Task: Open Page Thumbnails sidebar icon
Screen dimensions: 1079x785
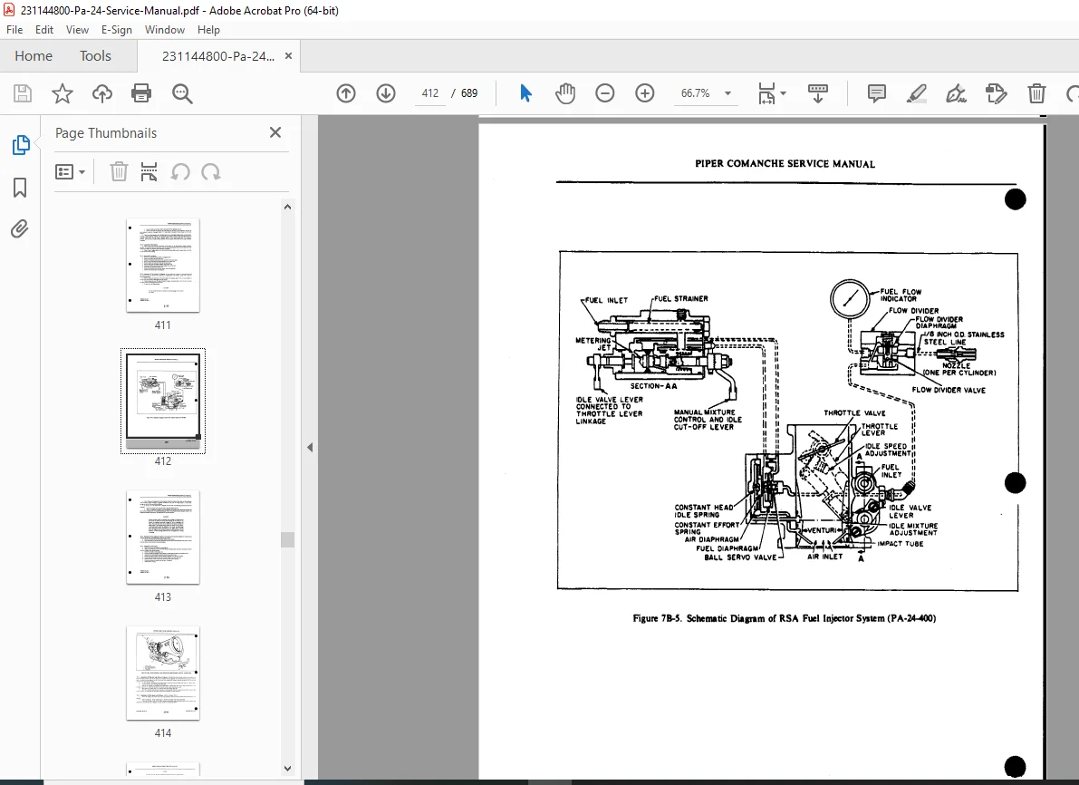Action: 21,145
